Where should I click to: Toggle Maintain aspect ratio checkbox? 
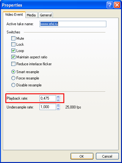[13, 57]
